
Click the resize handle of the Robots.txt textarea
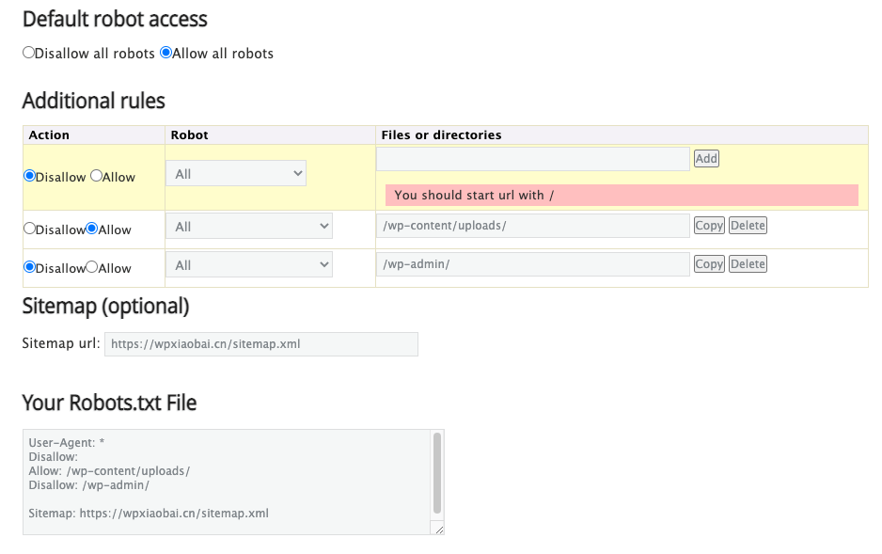[x=439, y=529]
